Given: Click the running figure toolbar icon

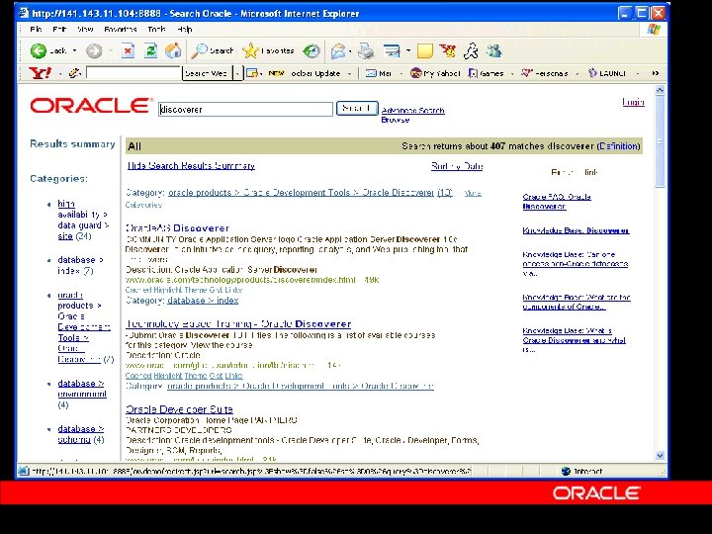Looking at the screenshot, I should click(471, 51).
